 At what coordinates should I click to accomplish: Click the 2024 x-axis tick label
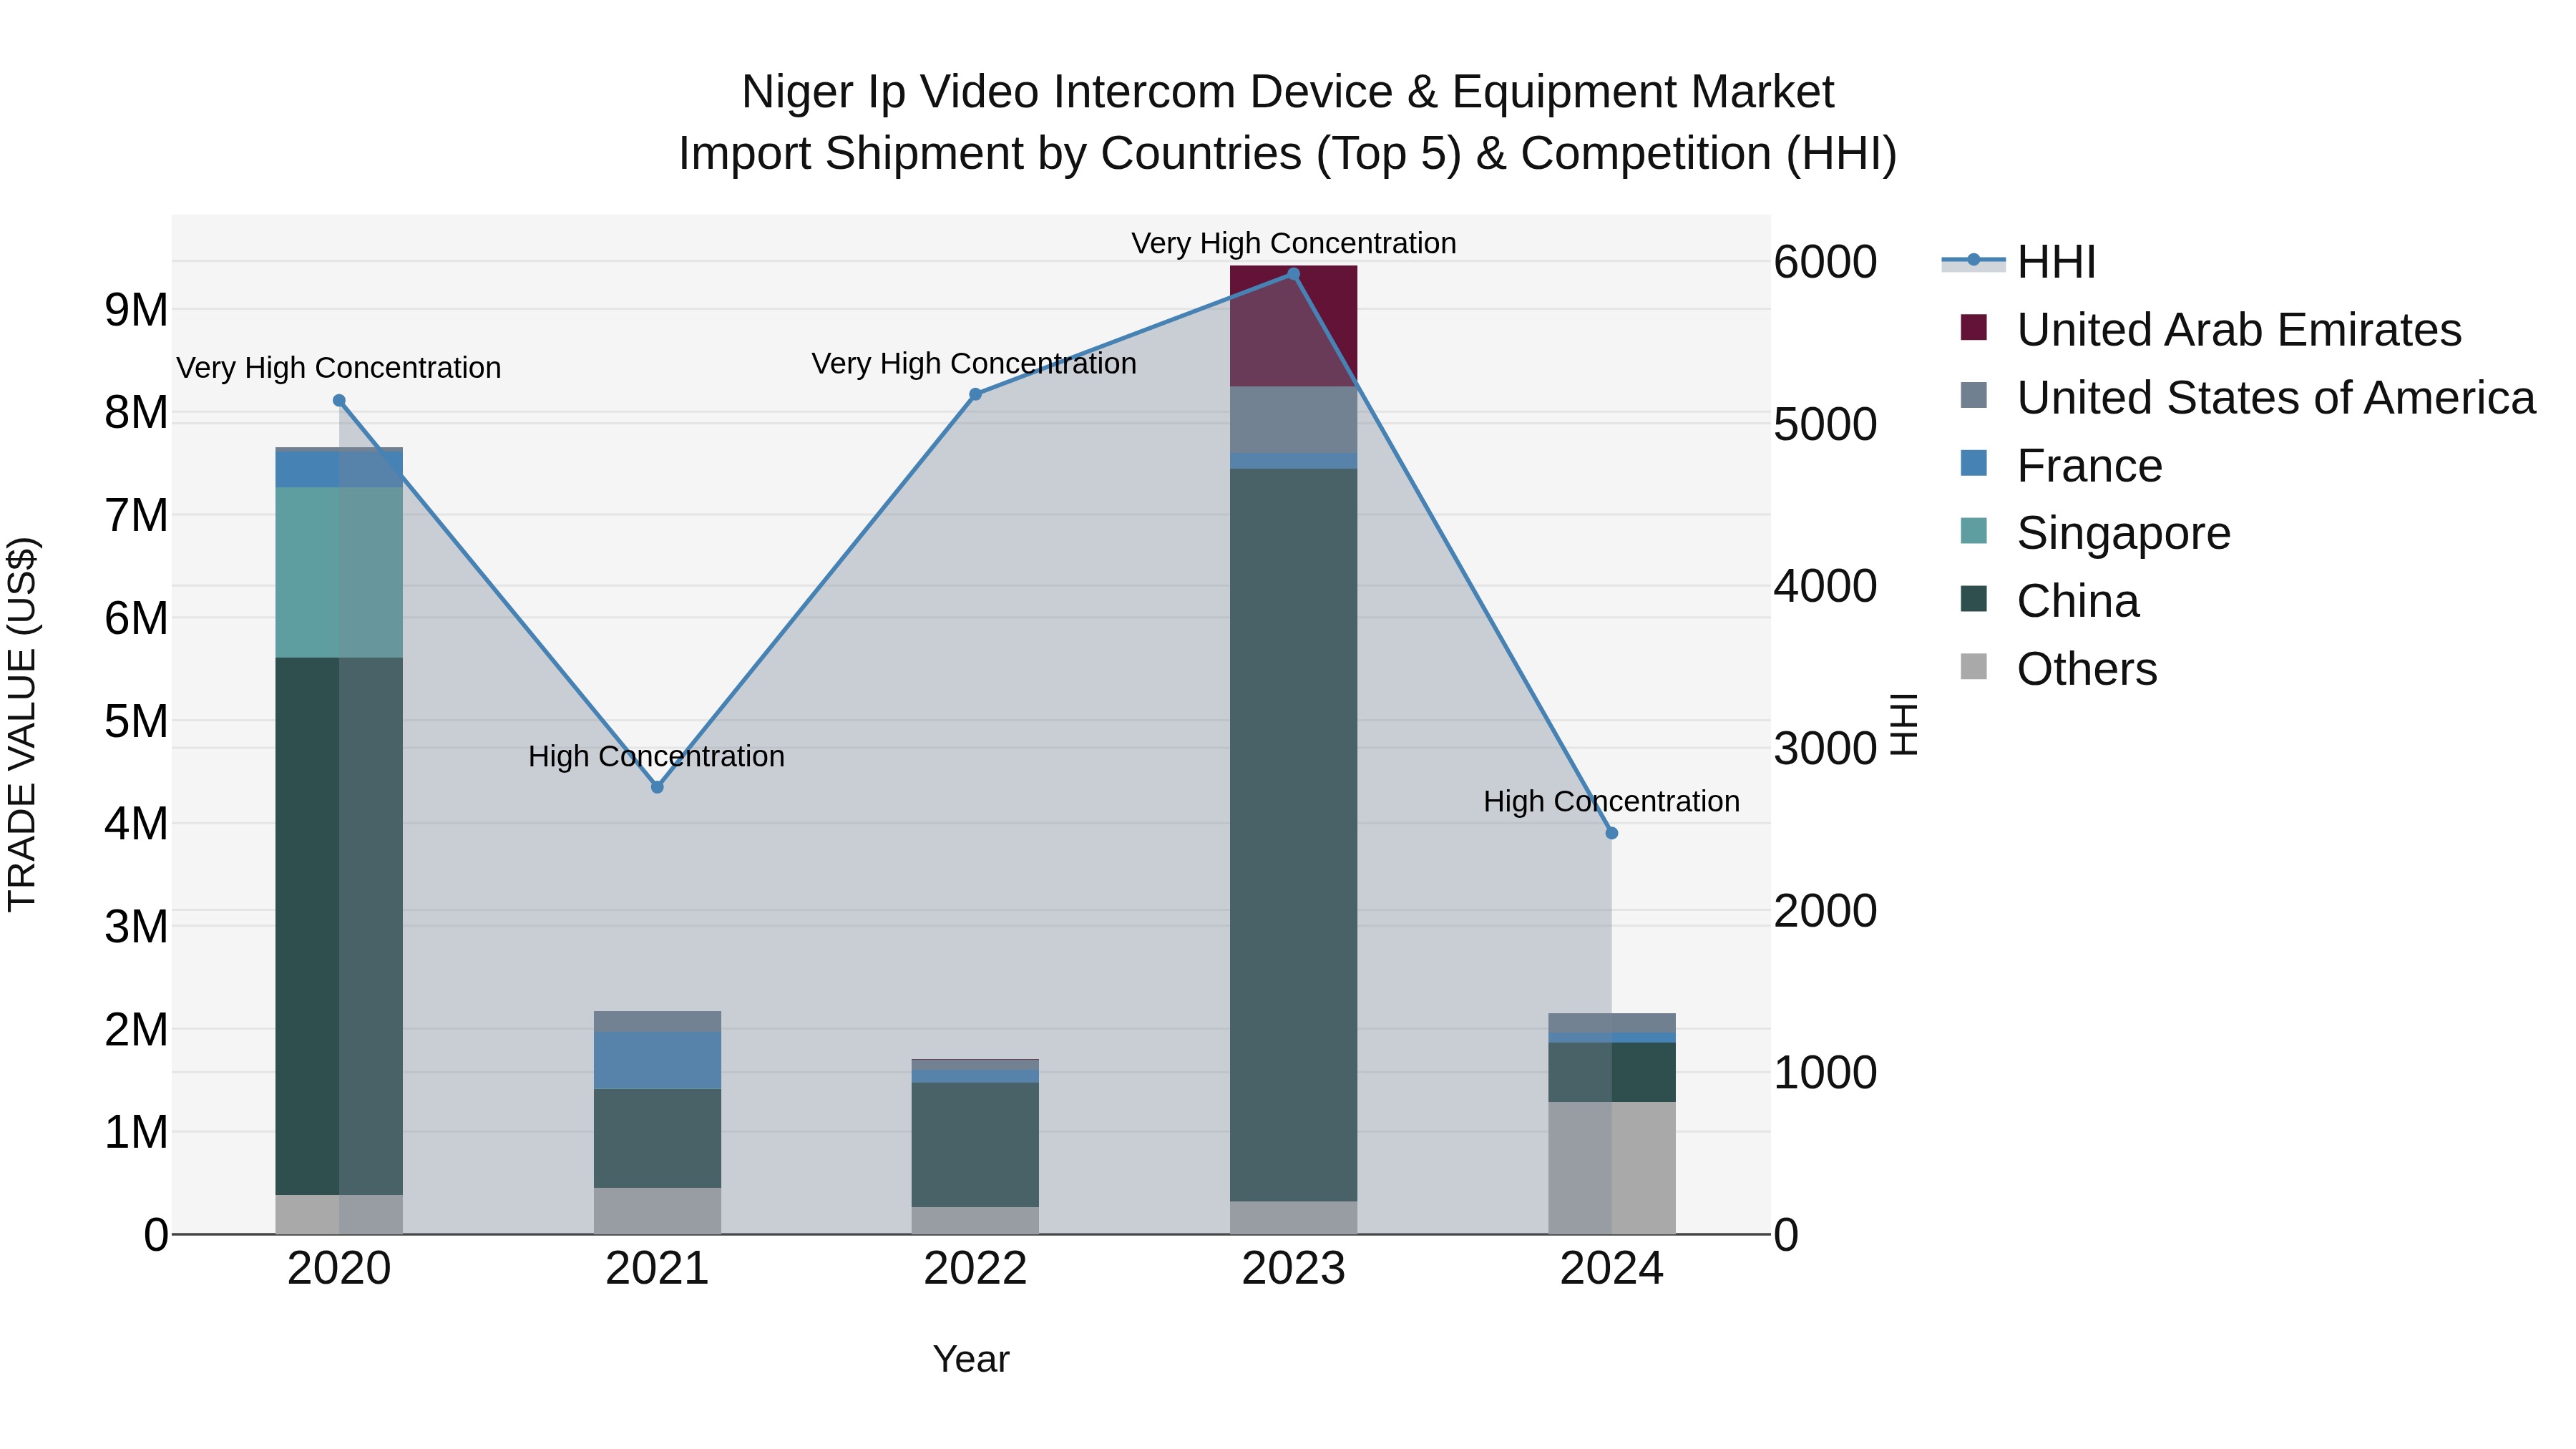click(1611, 1269)
